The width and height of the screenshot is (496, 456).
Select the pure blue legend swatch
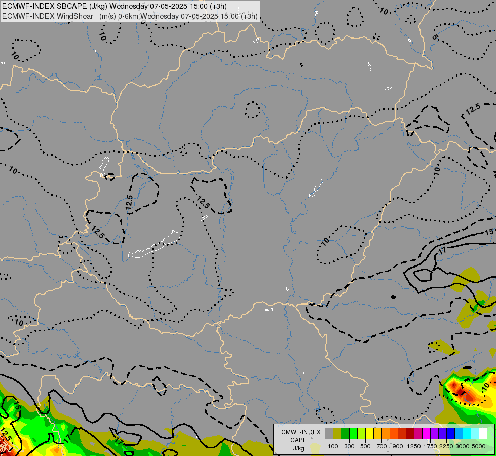click(x=451, y=433)
